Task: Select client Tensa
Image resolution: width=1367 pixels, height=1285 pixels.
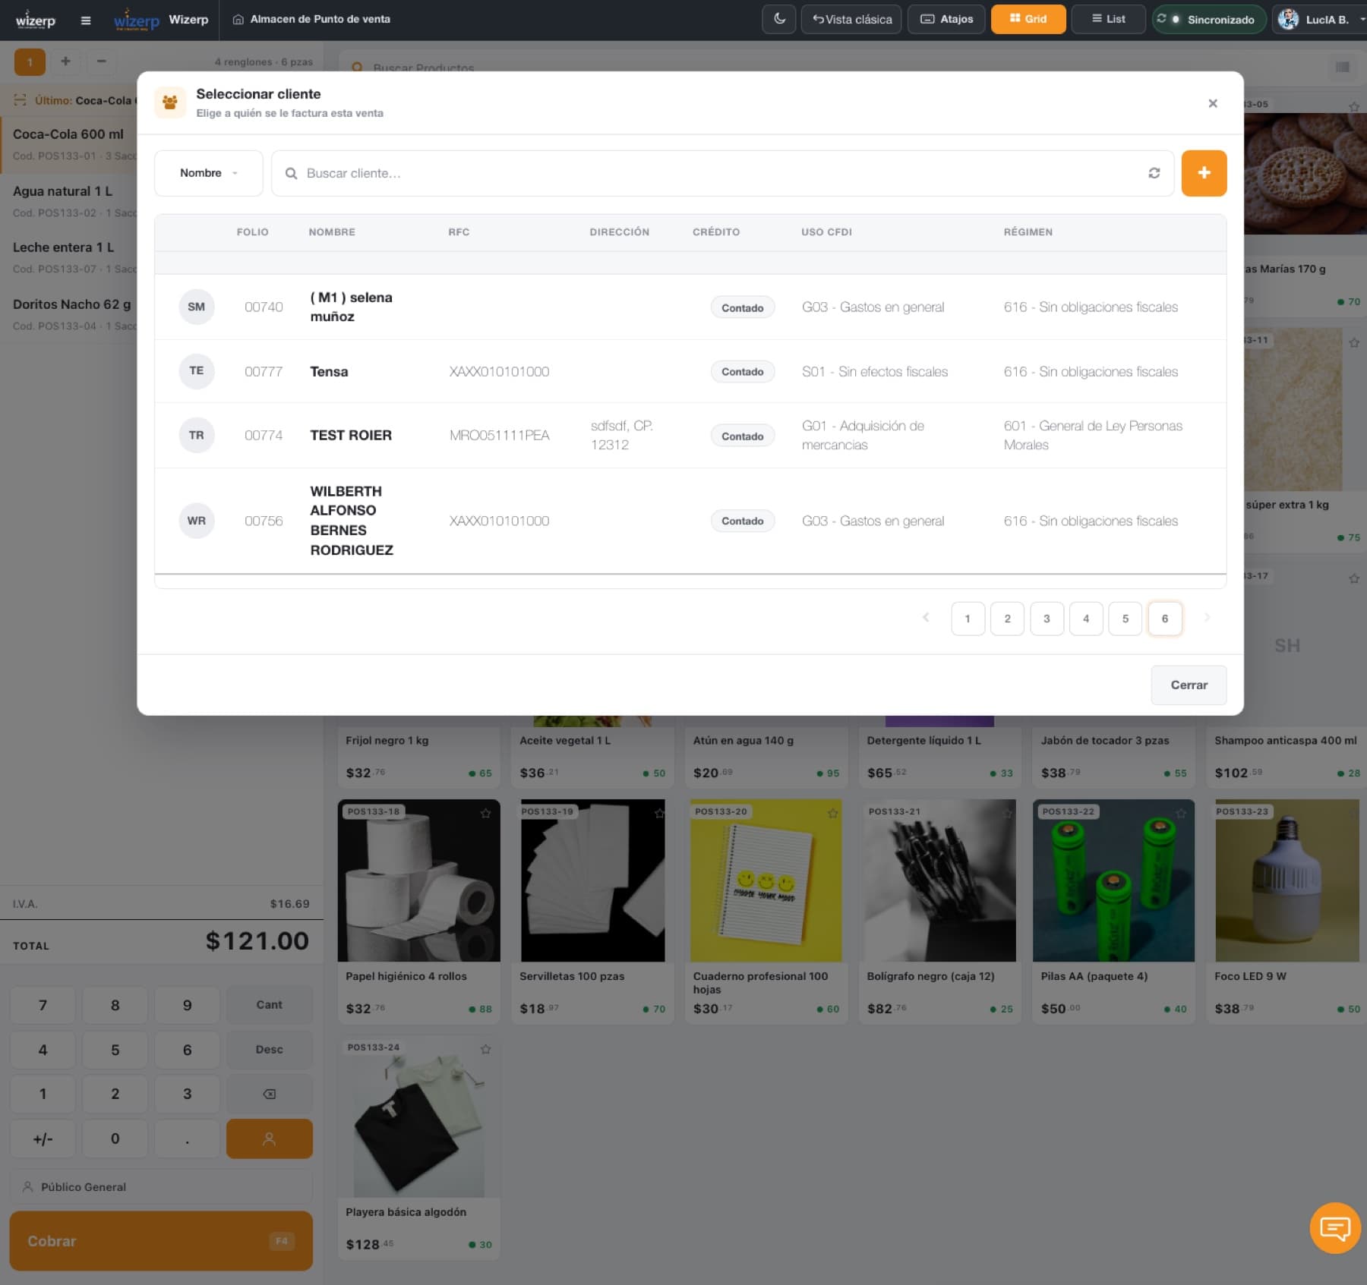Action: [690, 371]
